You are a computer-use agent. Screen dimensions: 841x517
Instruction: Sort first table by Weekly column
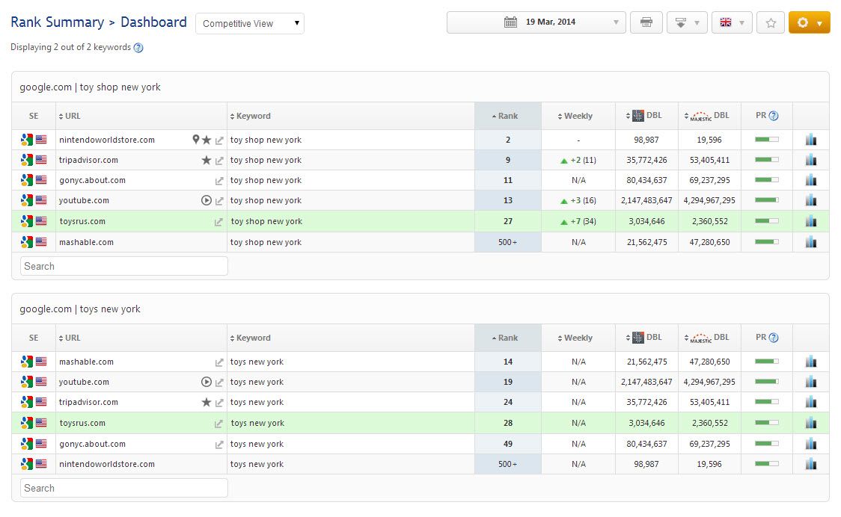(578, 116)
